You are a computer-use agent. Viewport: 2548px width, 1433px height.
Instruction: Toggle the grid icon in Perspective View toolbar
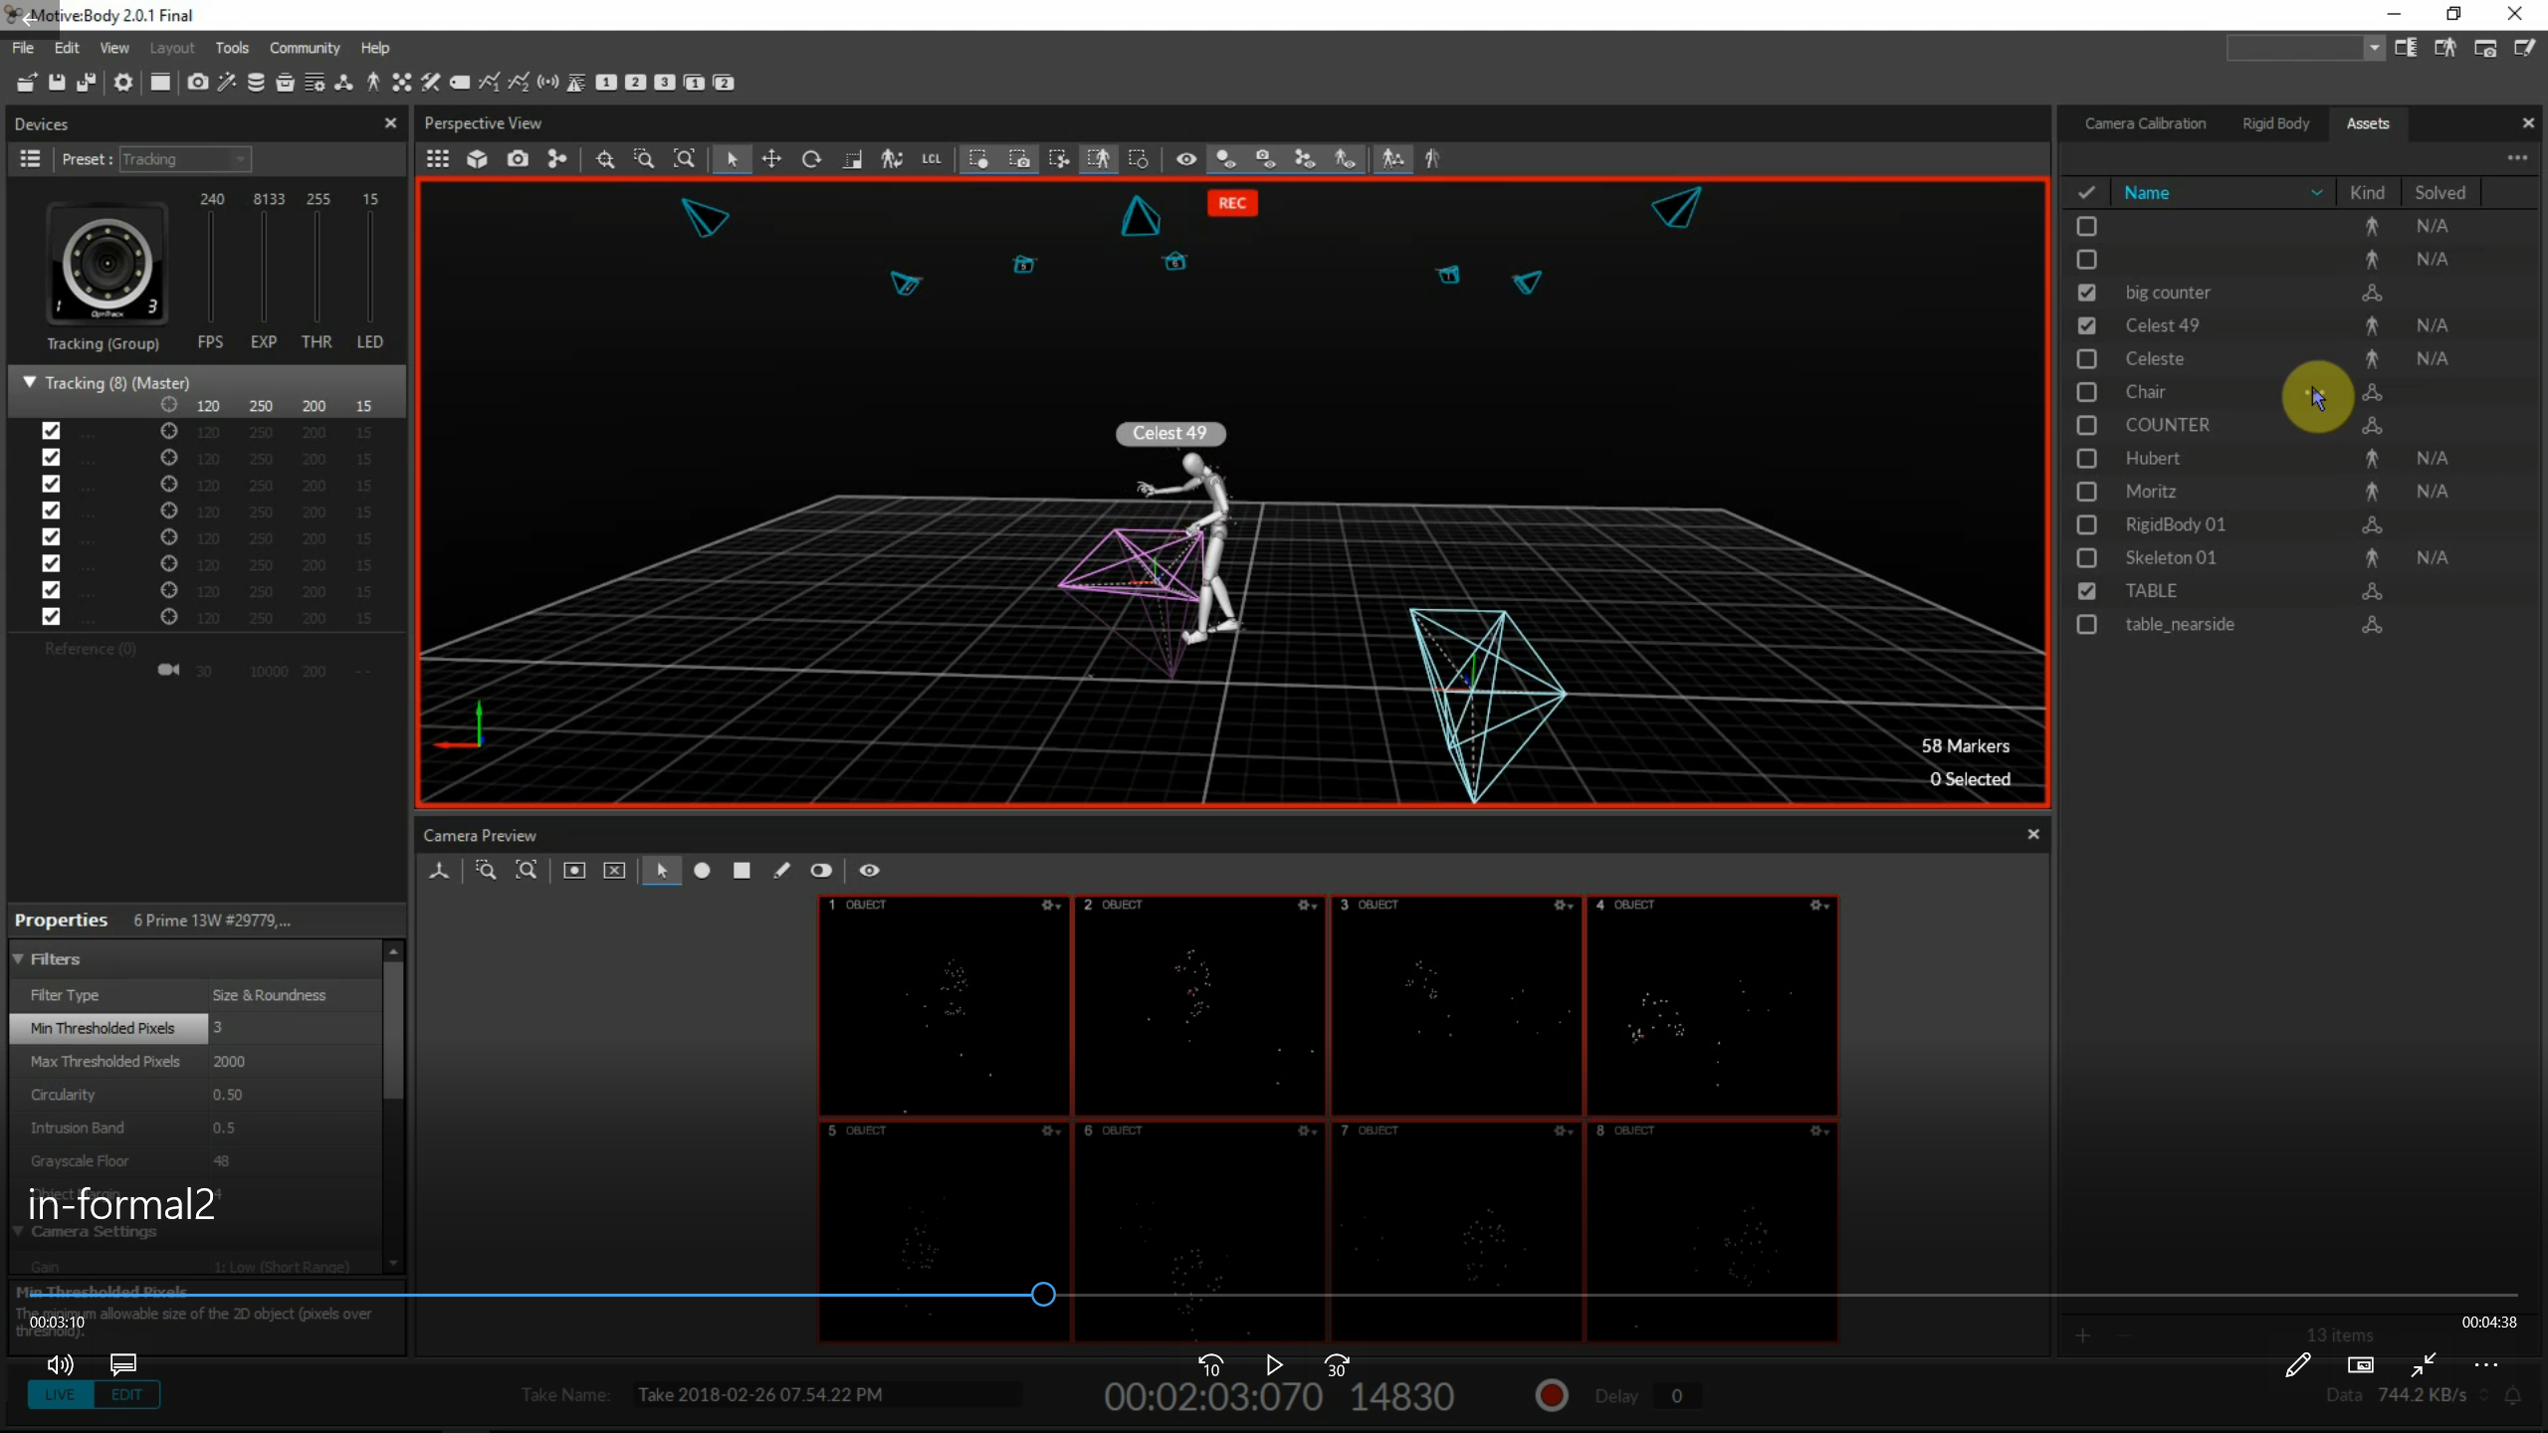[438, 159]
